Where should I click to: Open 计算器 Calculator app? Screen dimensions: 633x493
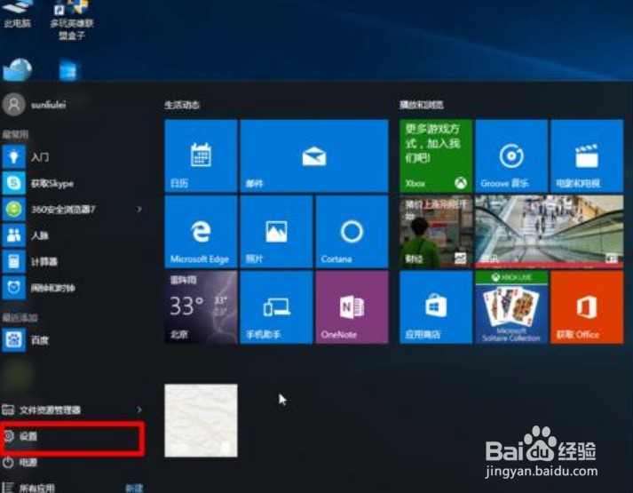point(73,262)
